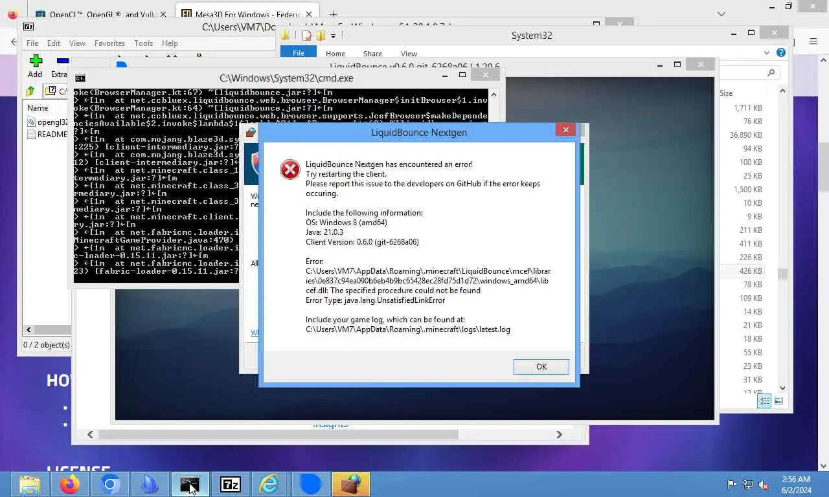The width and height of the screenshot is (829, 497).
Task: Click the cmd.exe scrollbar up arrow
Action: [x=494, y=94]
